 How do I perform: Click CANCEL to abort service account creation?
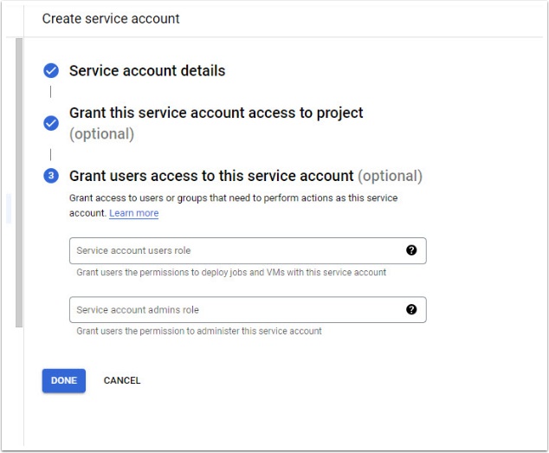click(x=122, y=380)
